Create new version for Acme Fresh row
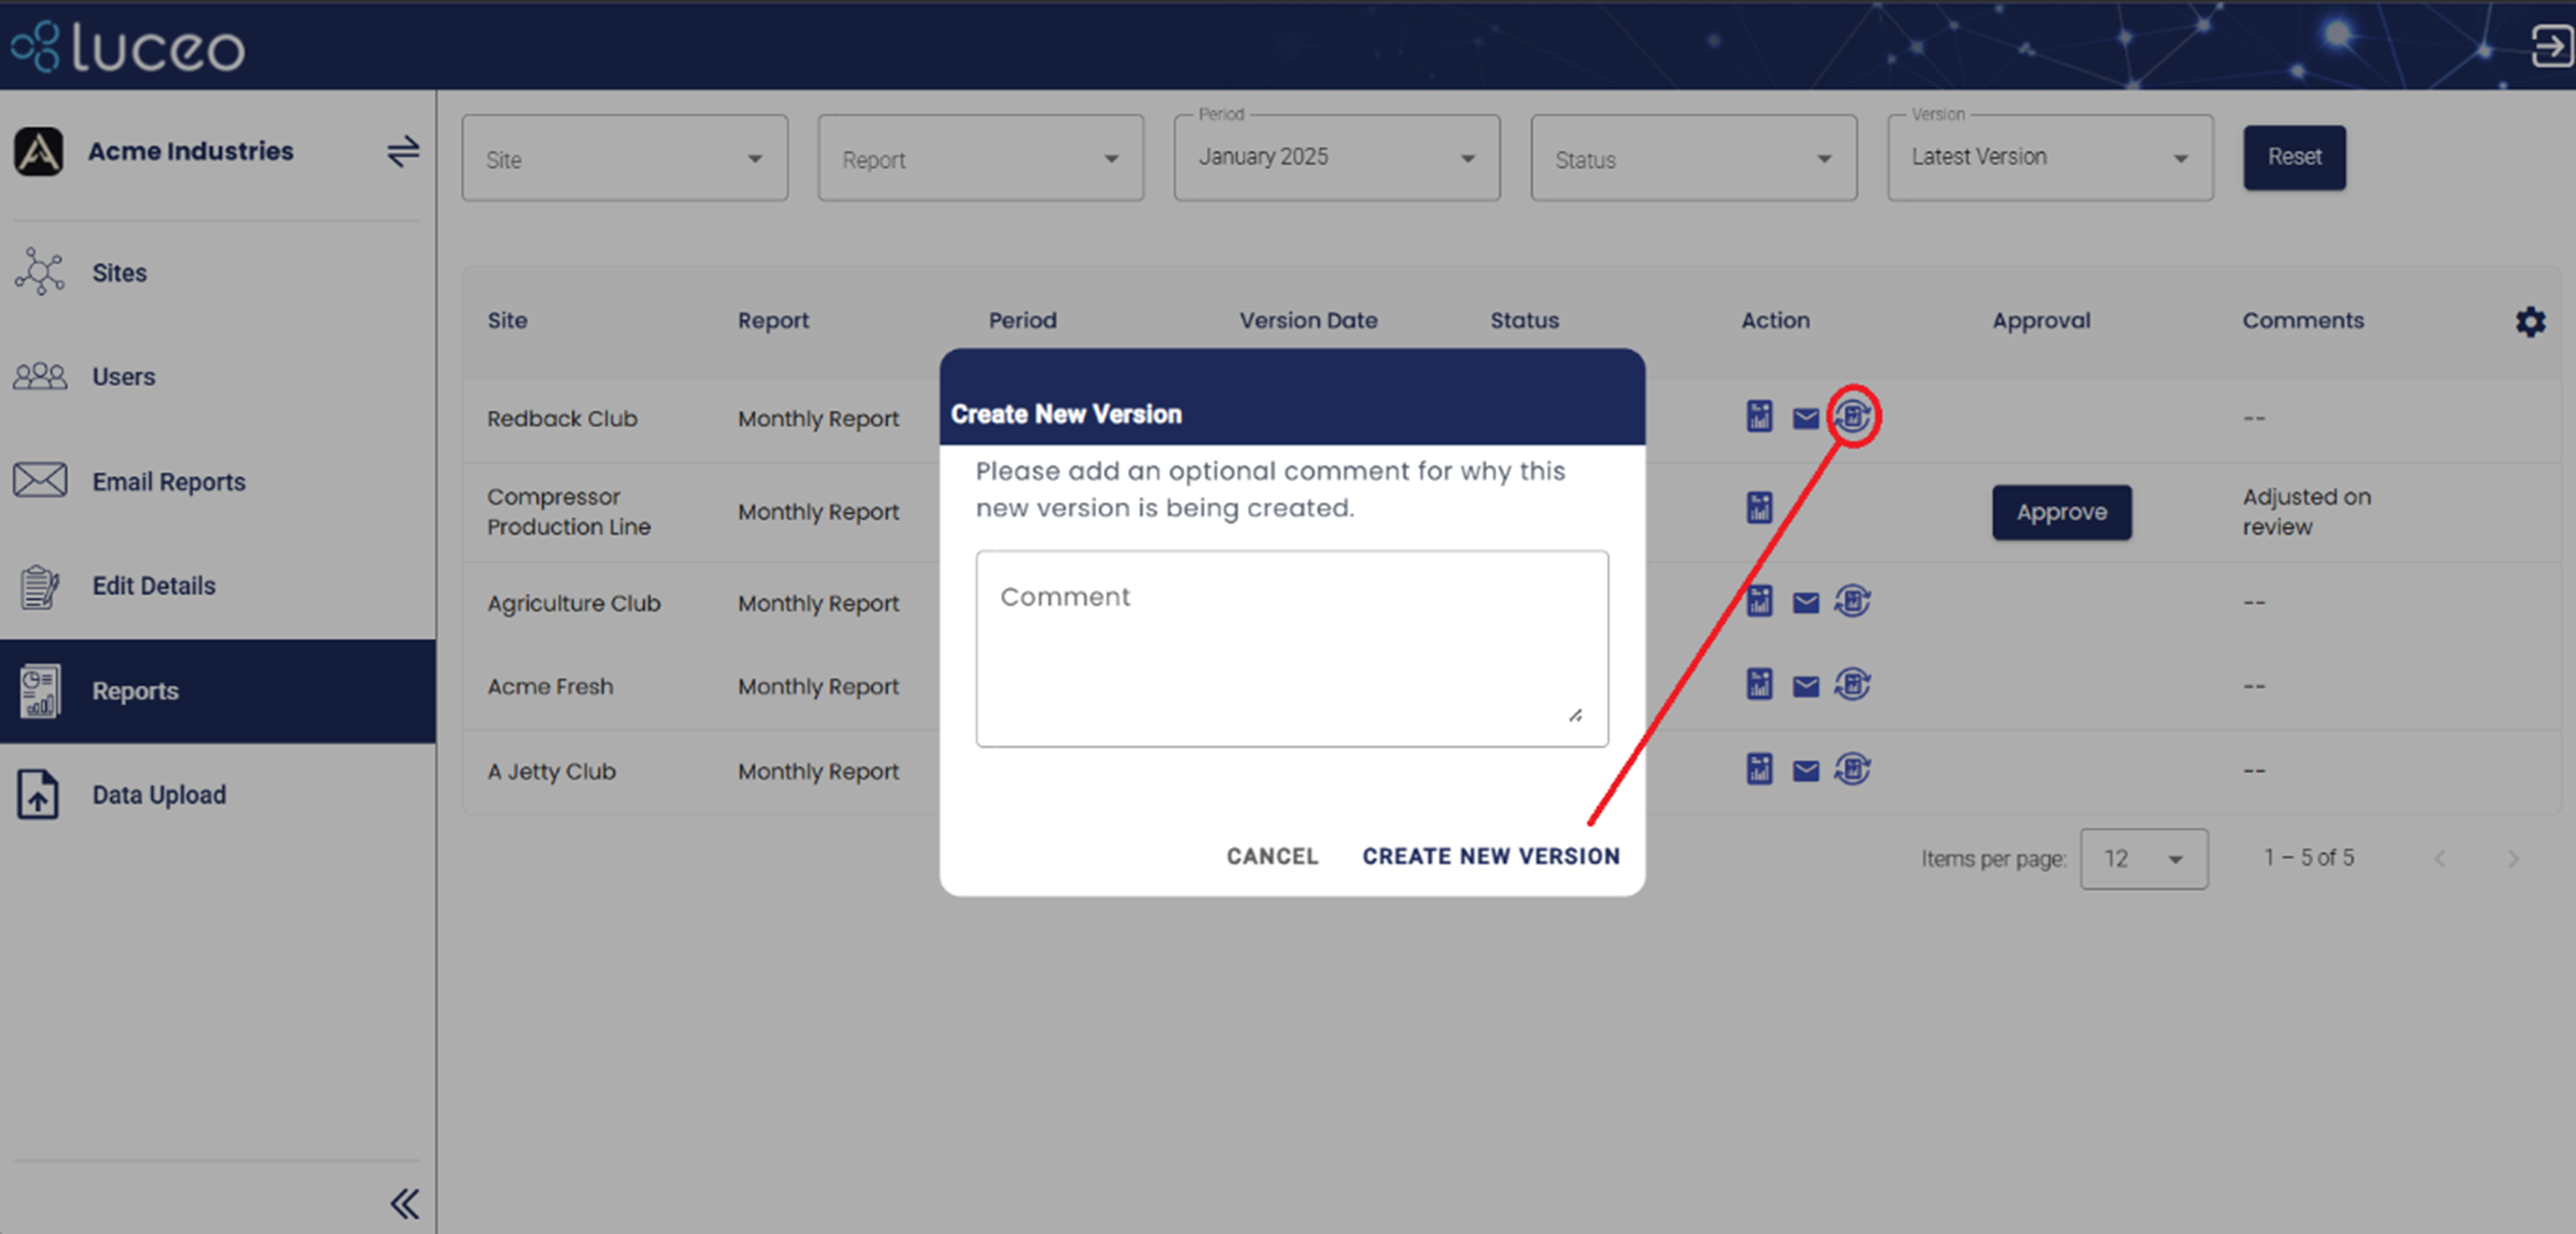2576x1234 pixels. click(x=1852, y=685)
